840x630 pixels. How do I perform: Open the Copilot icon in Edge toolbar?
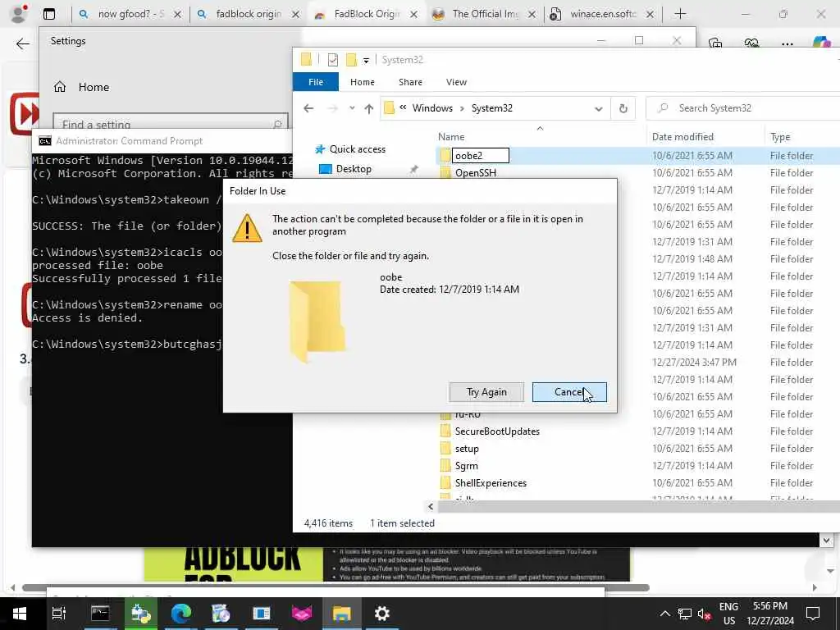click(x=821, y=43)
